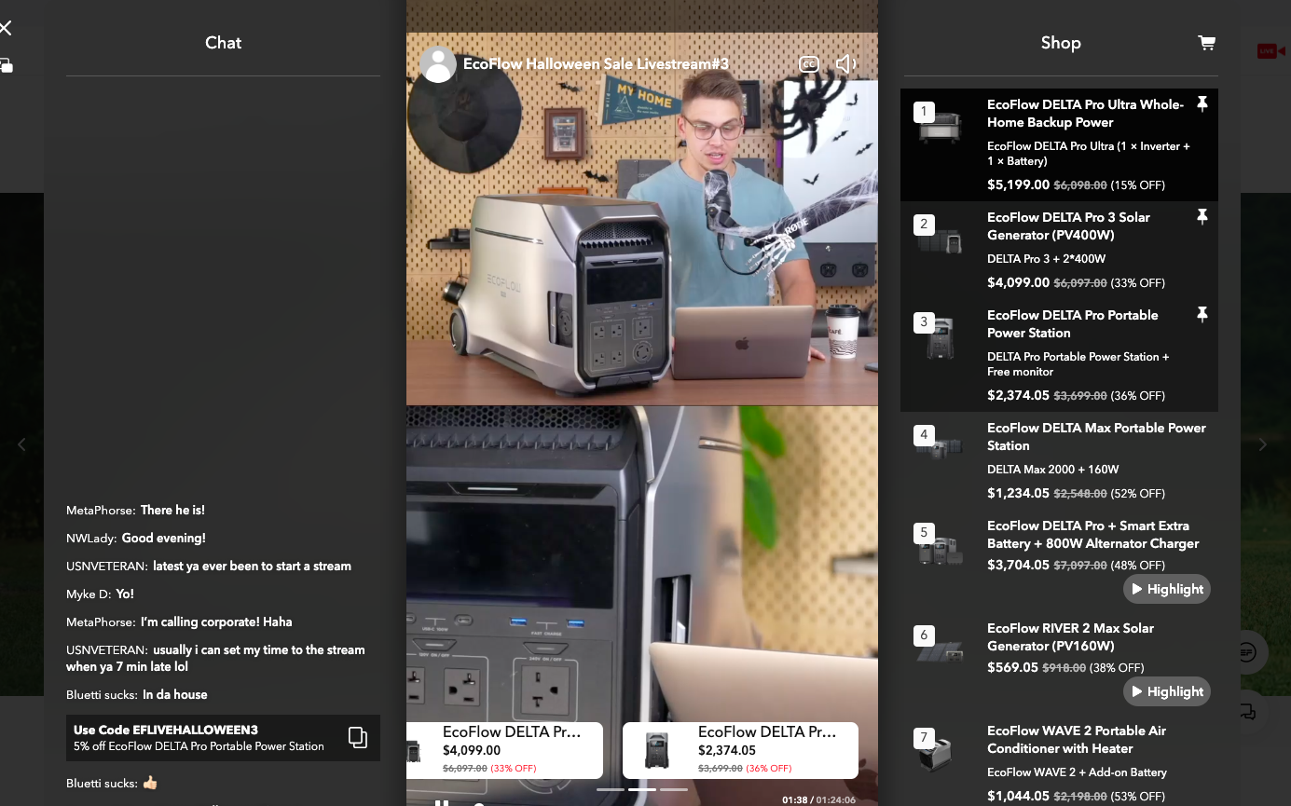Click the Shop panel heading
The height and width of the screenshot is (806, 1291).
1061,43
